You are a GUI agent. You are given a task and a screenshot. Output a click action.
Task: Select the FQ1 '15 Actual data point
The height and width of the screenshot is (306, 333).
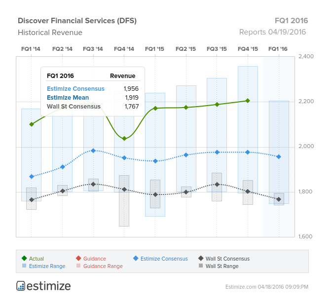click(155, 108)
